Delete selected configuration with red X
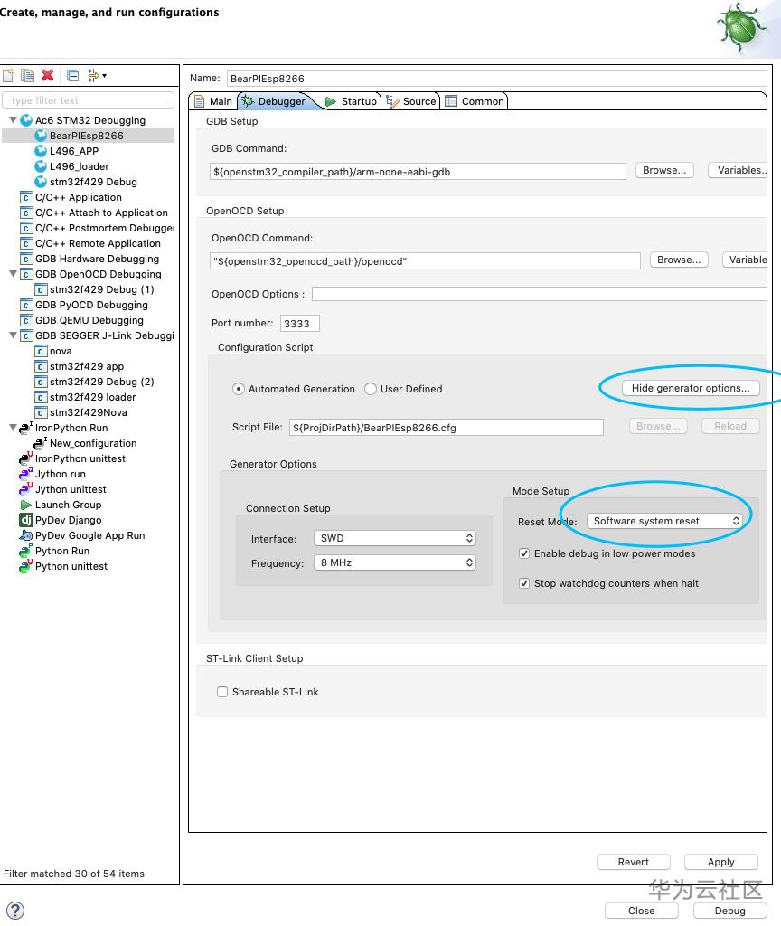781x926 pixels. [48, 76]
